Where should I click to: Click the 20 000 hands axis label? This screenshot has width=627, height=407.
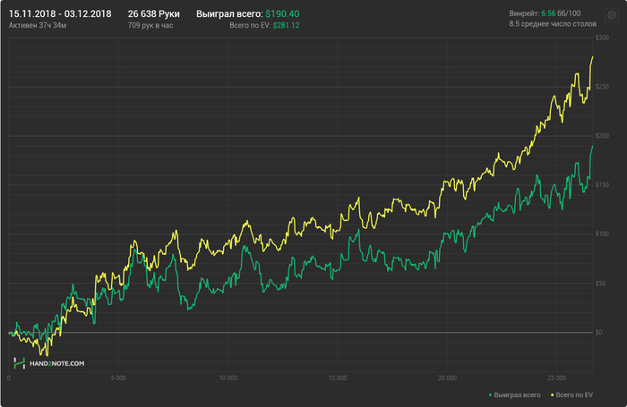click(x=447, y=377)
